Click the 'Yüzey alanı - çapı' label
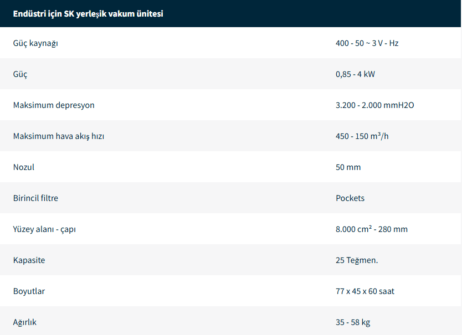The width and height of the screenshot is (462, 335). [x=44, y=229]
